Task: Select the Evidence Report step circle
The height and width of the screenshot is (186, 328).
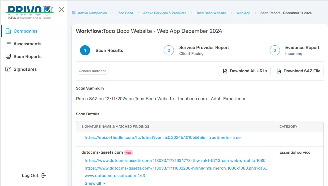Action: pyautogui.click(x=275, y=50)
